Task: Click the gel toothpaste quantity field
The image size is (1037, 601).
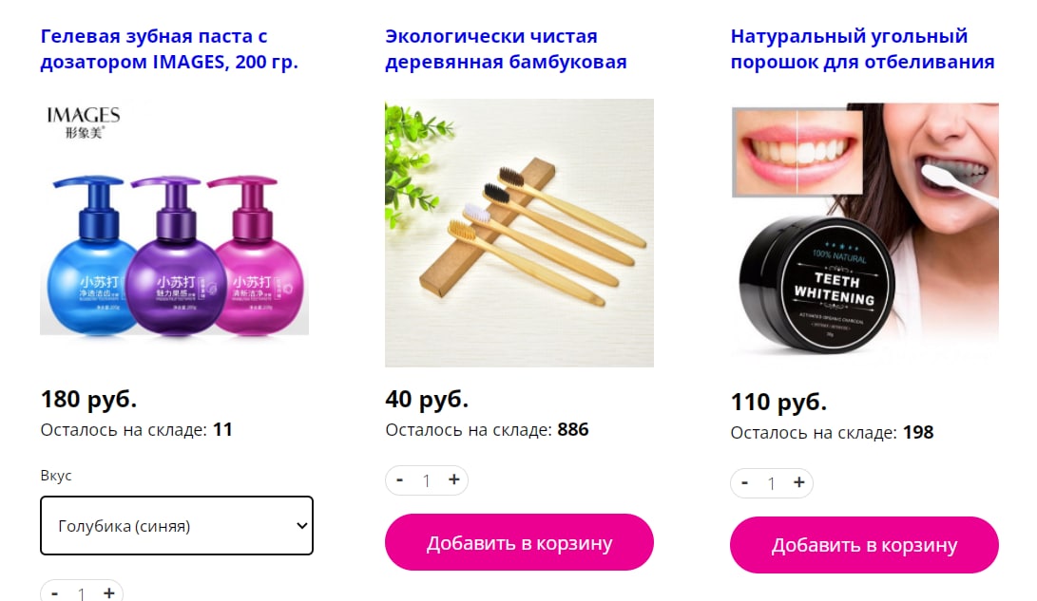Action: 82,593
